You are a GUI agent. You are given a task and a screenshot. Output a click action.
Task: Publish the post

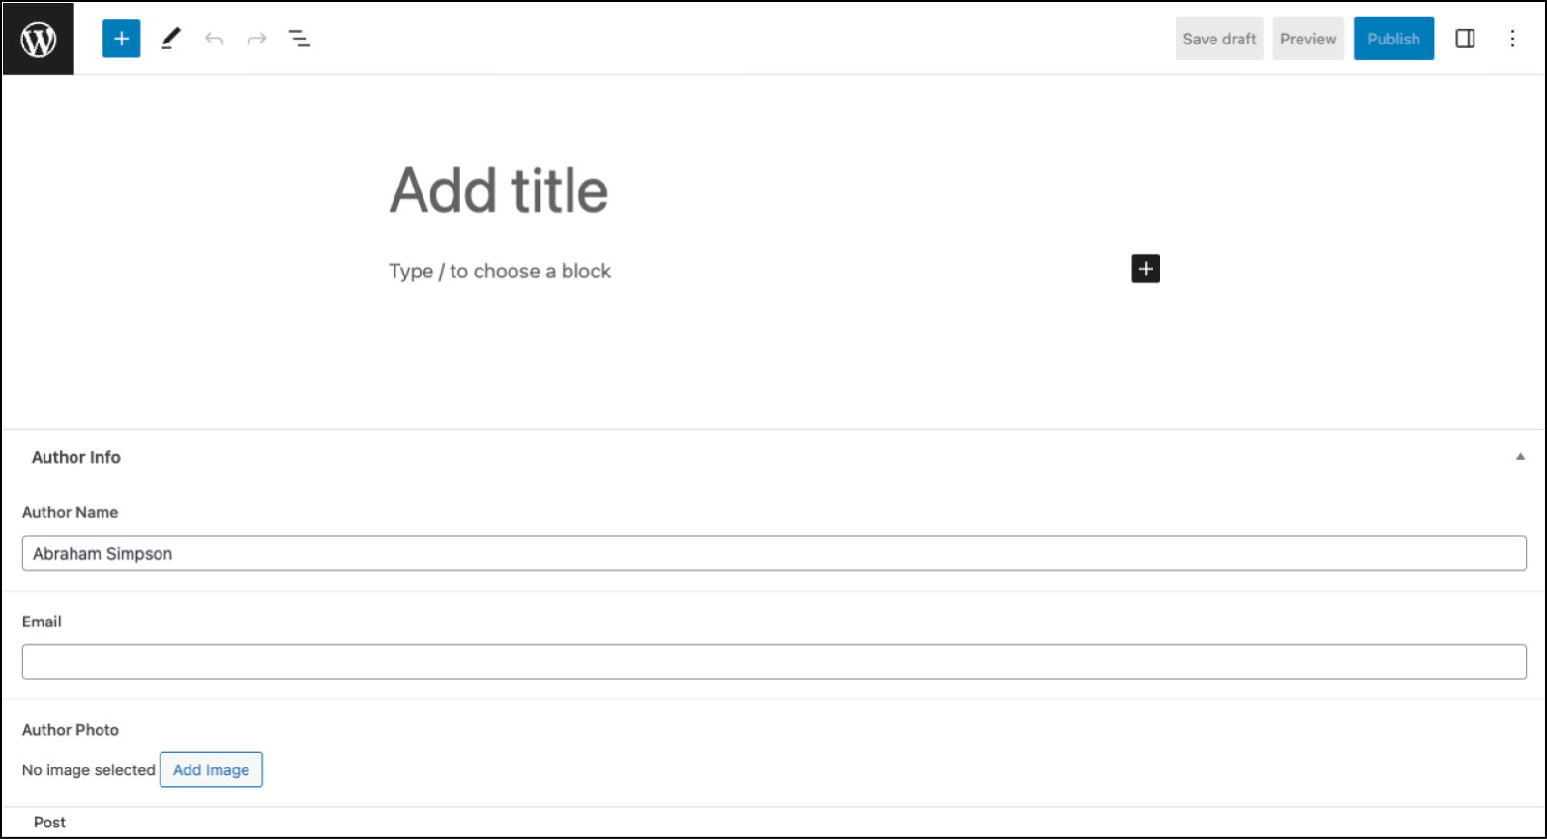click(x=1393, y=39)
